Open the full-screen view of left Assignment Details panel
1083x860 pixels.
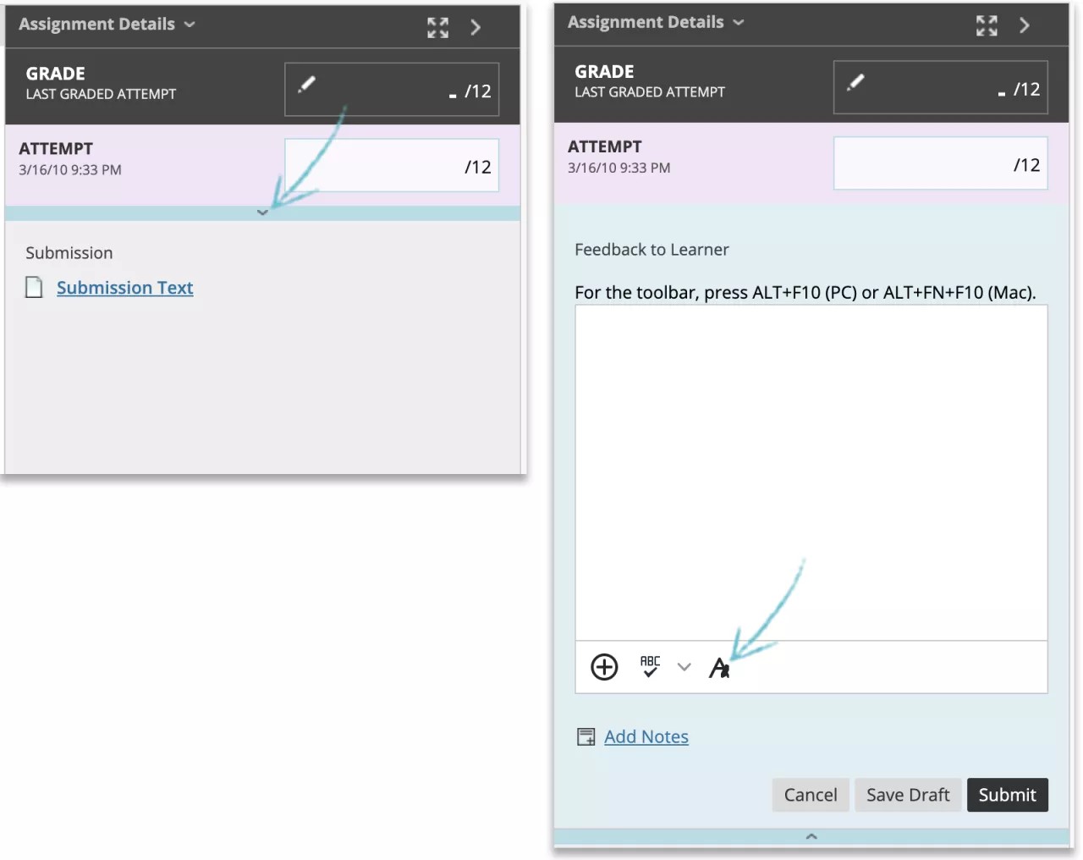(437, 26)
